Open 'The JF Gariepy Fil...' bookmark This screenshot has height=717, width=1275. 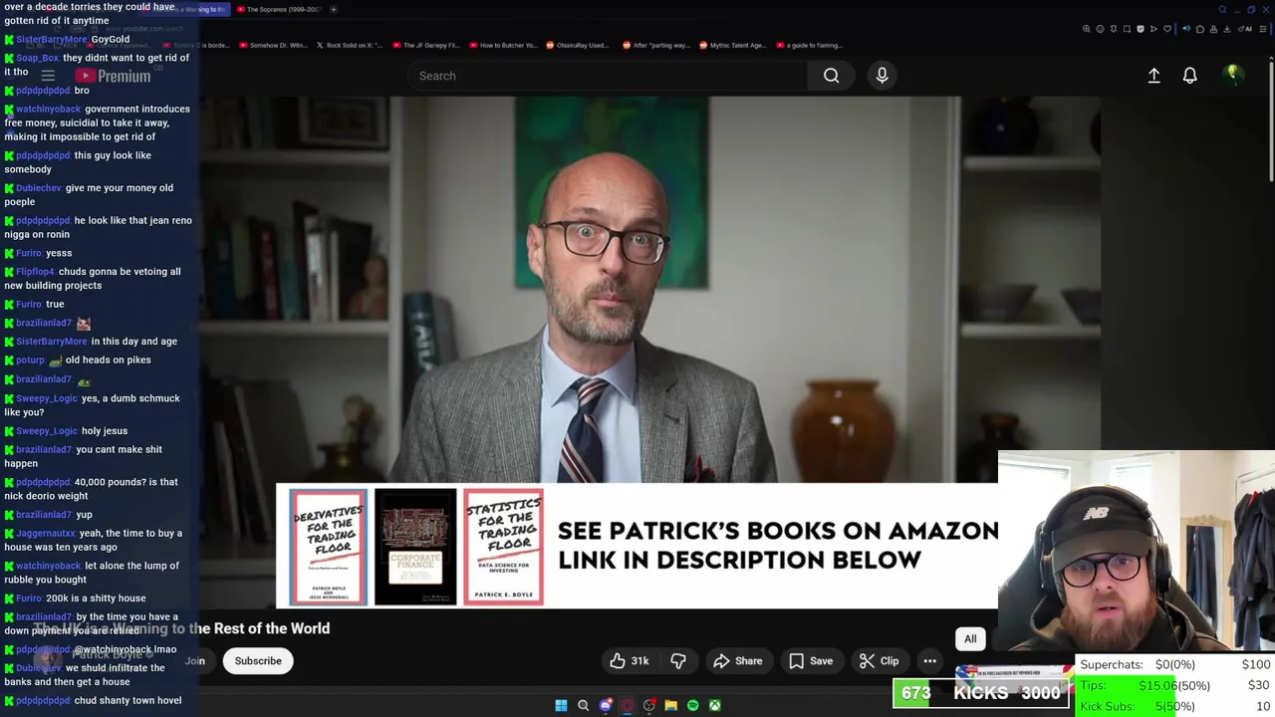pyautogui.click(x=425, y=45)
